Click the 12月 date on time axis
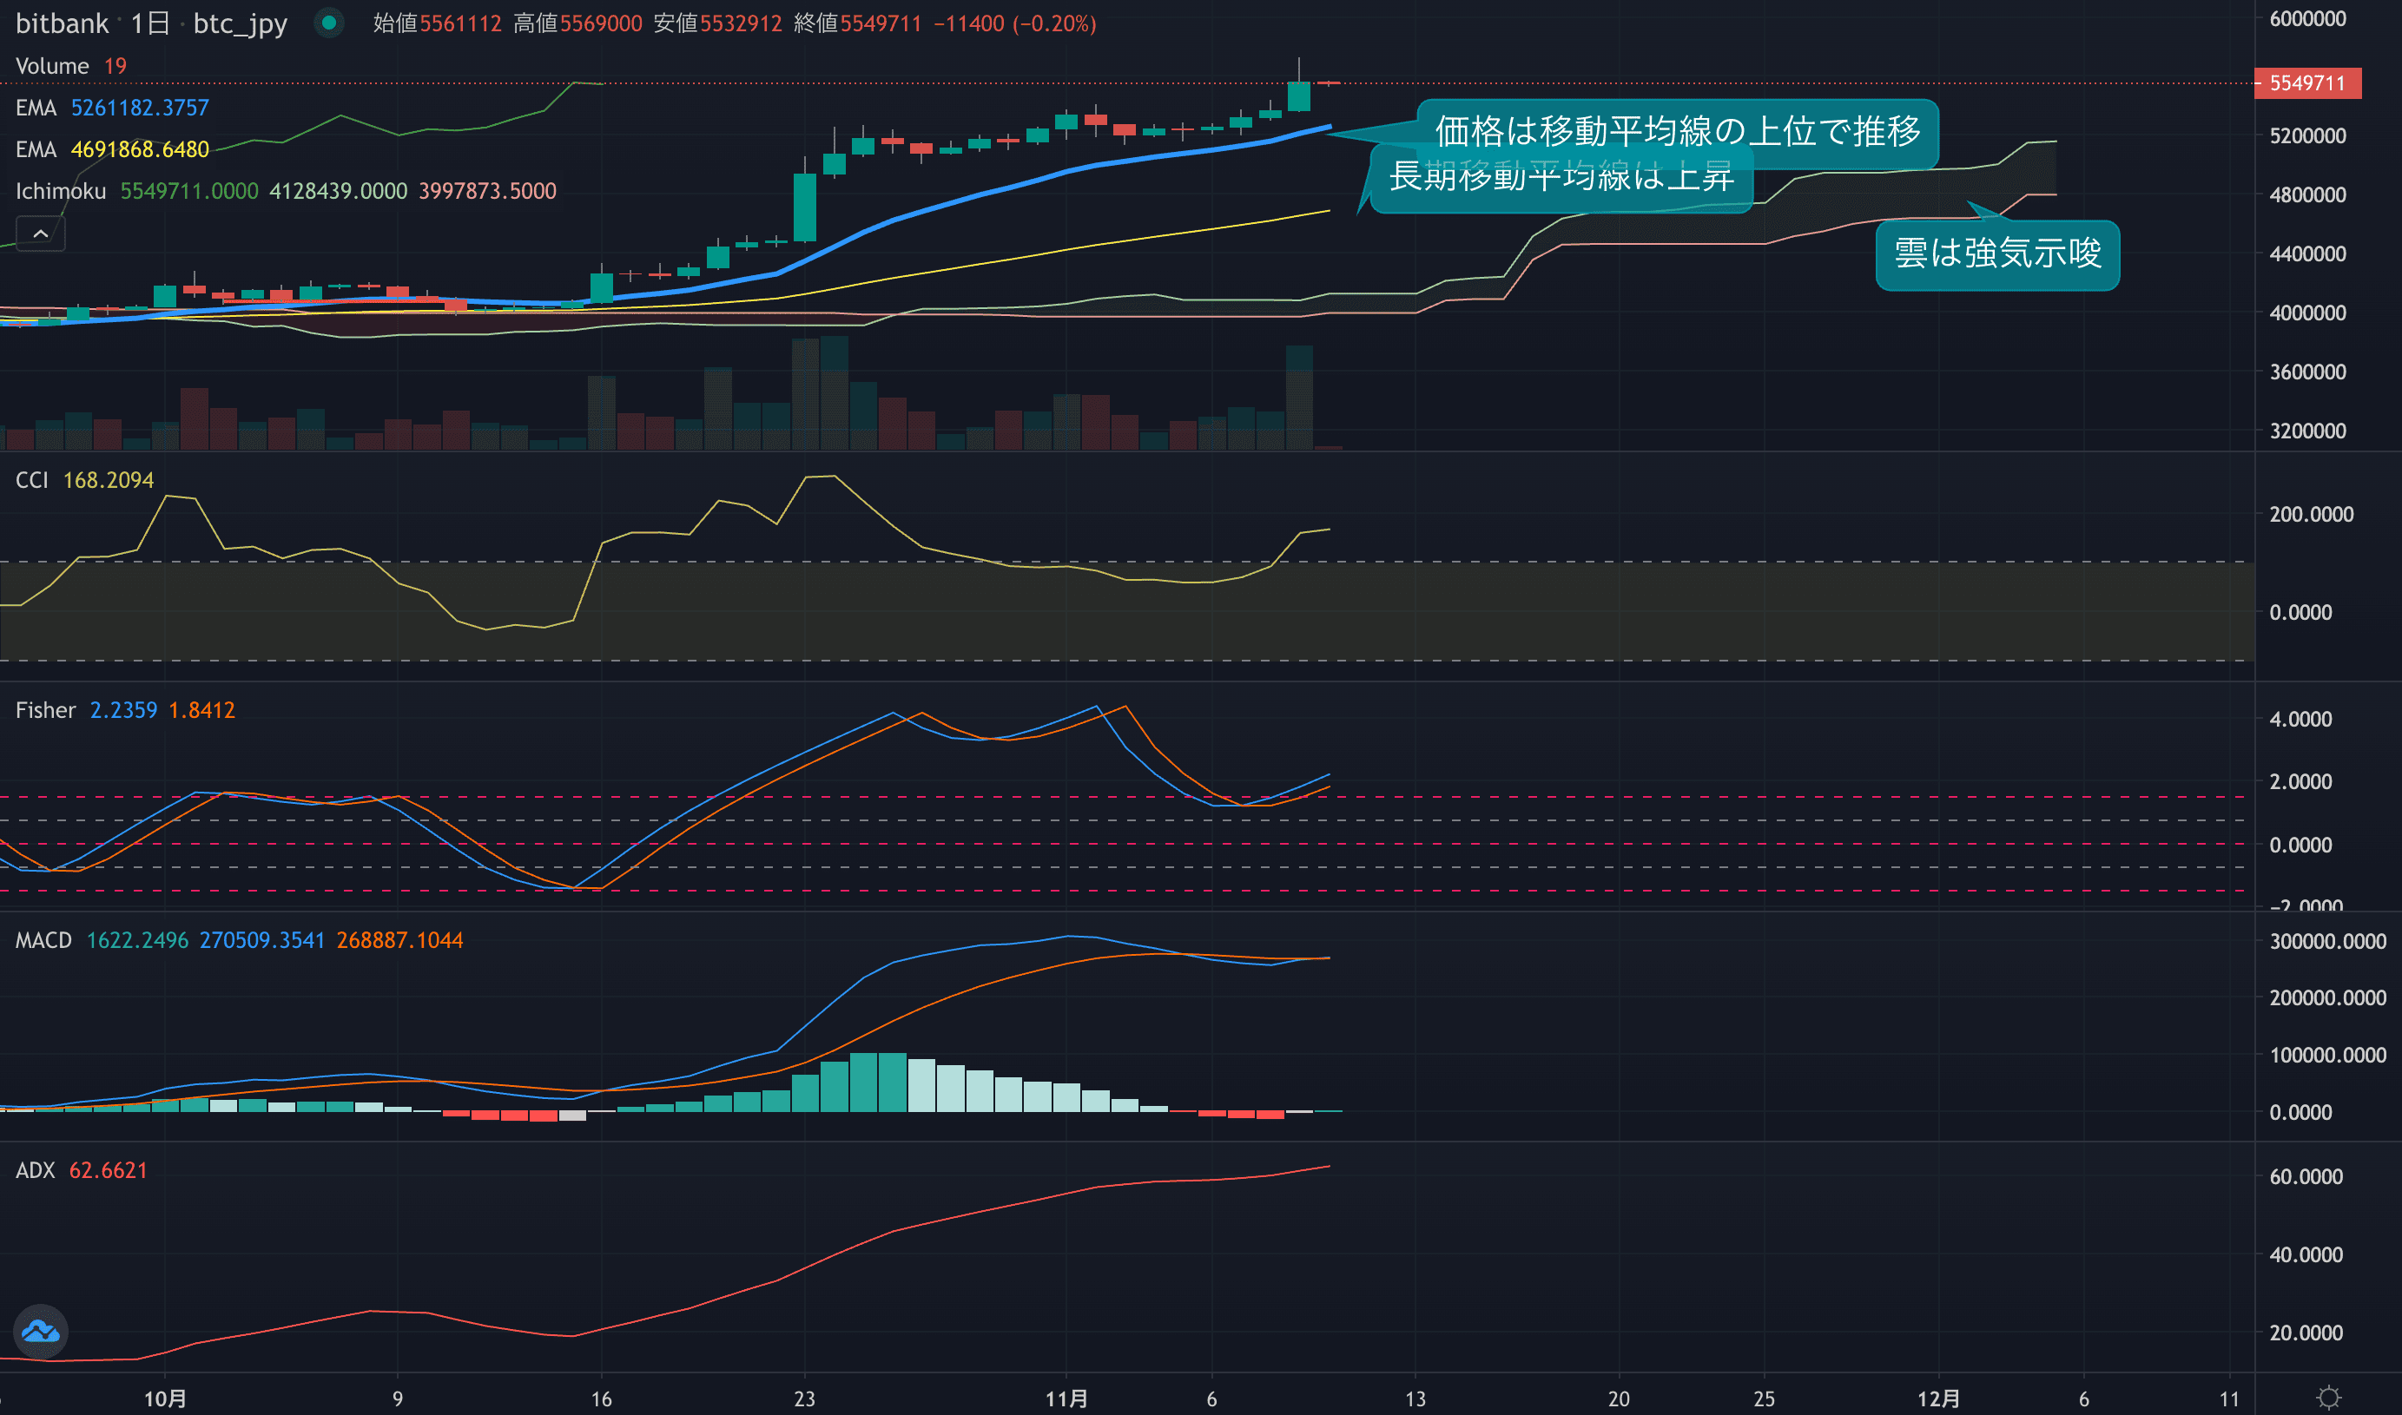Screen dimensions: 2402x1415 (1937, 1398)
